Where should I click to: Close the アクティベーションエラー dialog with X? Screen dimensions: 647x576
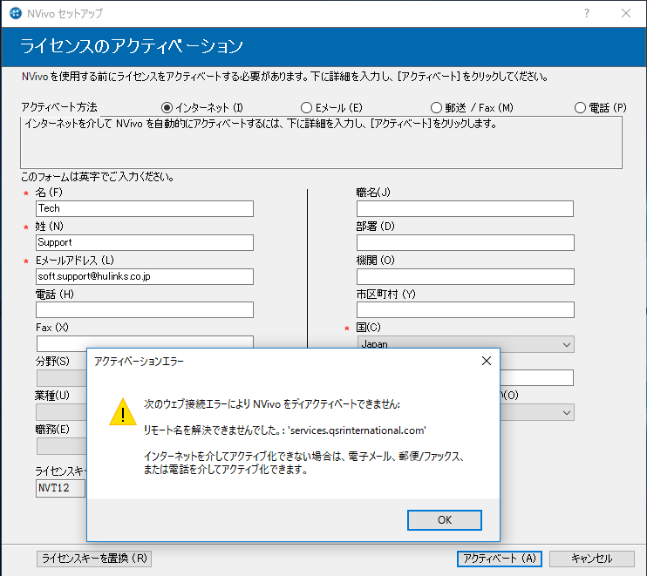487,361
